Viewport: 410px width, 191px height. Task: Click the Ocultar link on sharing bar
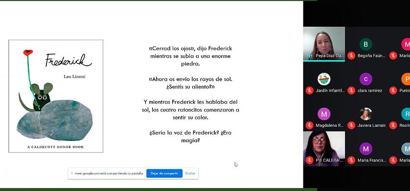190,173
